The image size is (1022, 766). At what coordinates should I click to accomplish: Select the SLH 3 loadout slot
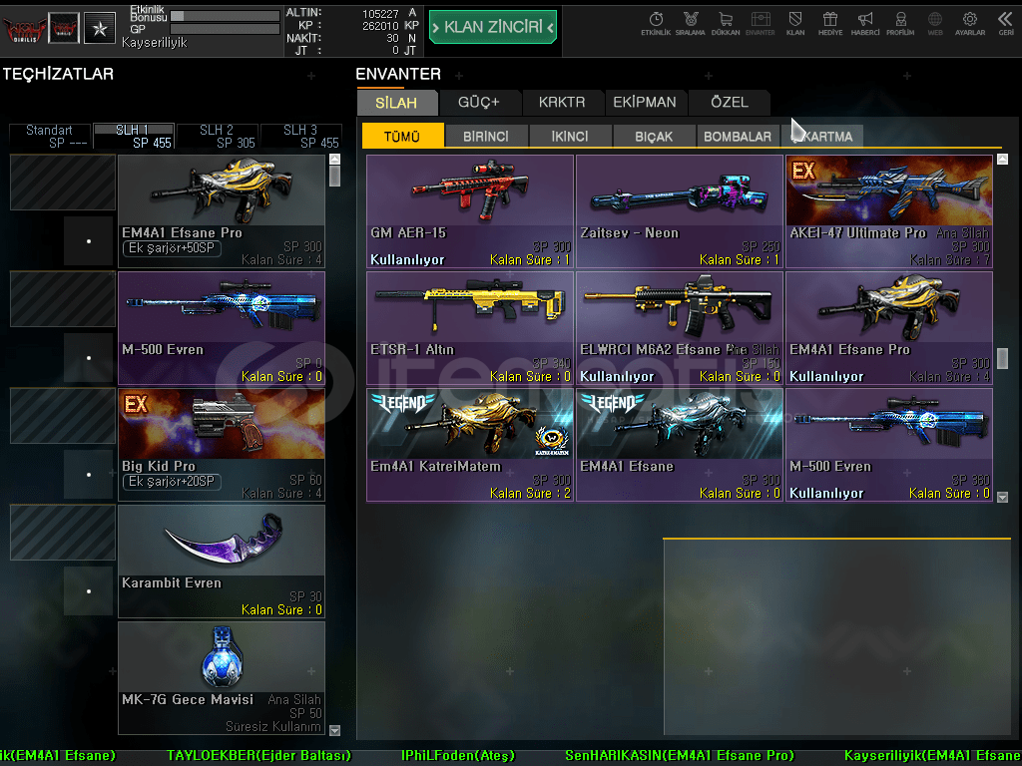coord(300,137)
